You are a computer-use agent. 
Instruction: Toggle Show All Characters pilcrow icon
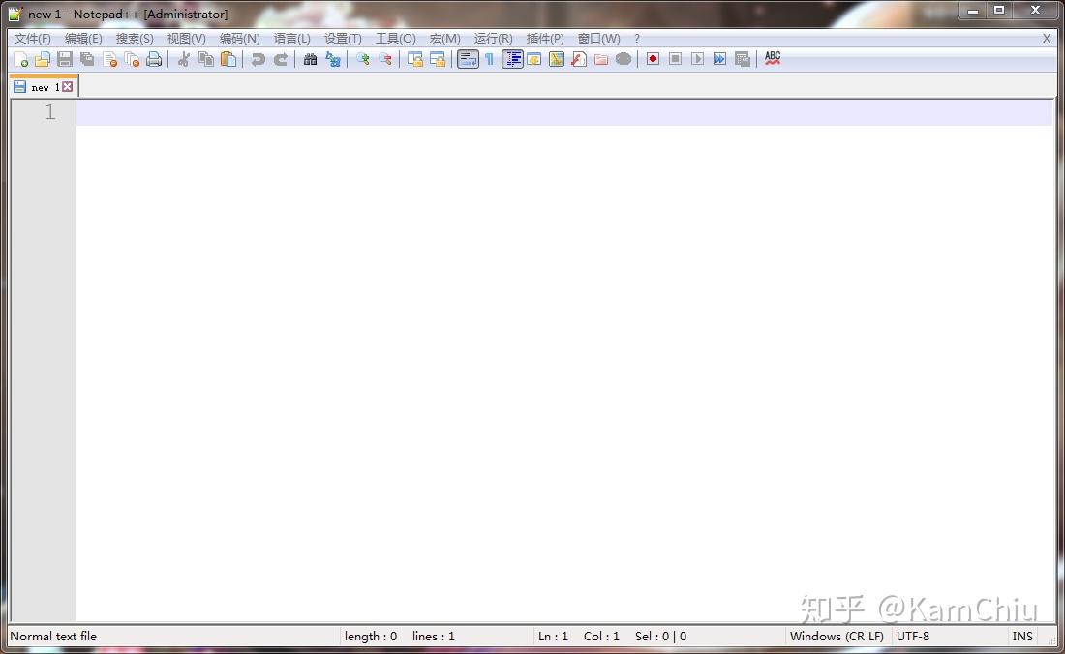(x=489, y=59)
